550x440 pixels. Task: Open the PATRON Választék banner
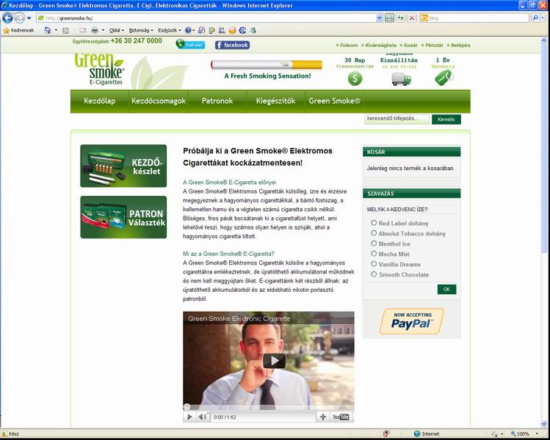[123, 217]
